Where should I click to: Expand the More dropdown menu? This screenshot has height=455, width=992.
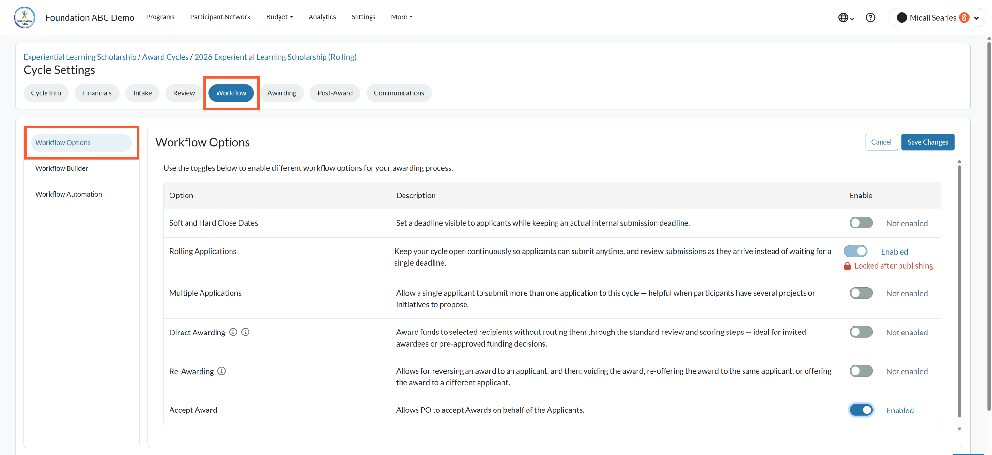click(x=402, y=17)
